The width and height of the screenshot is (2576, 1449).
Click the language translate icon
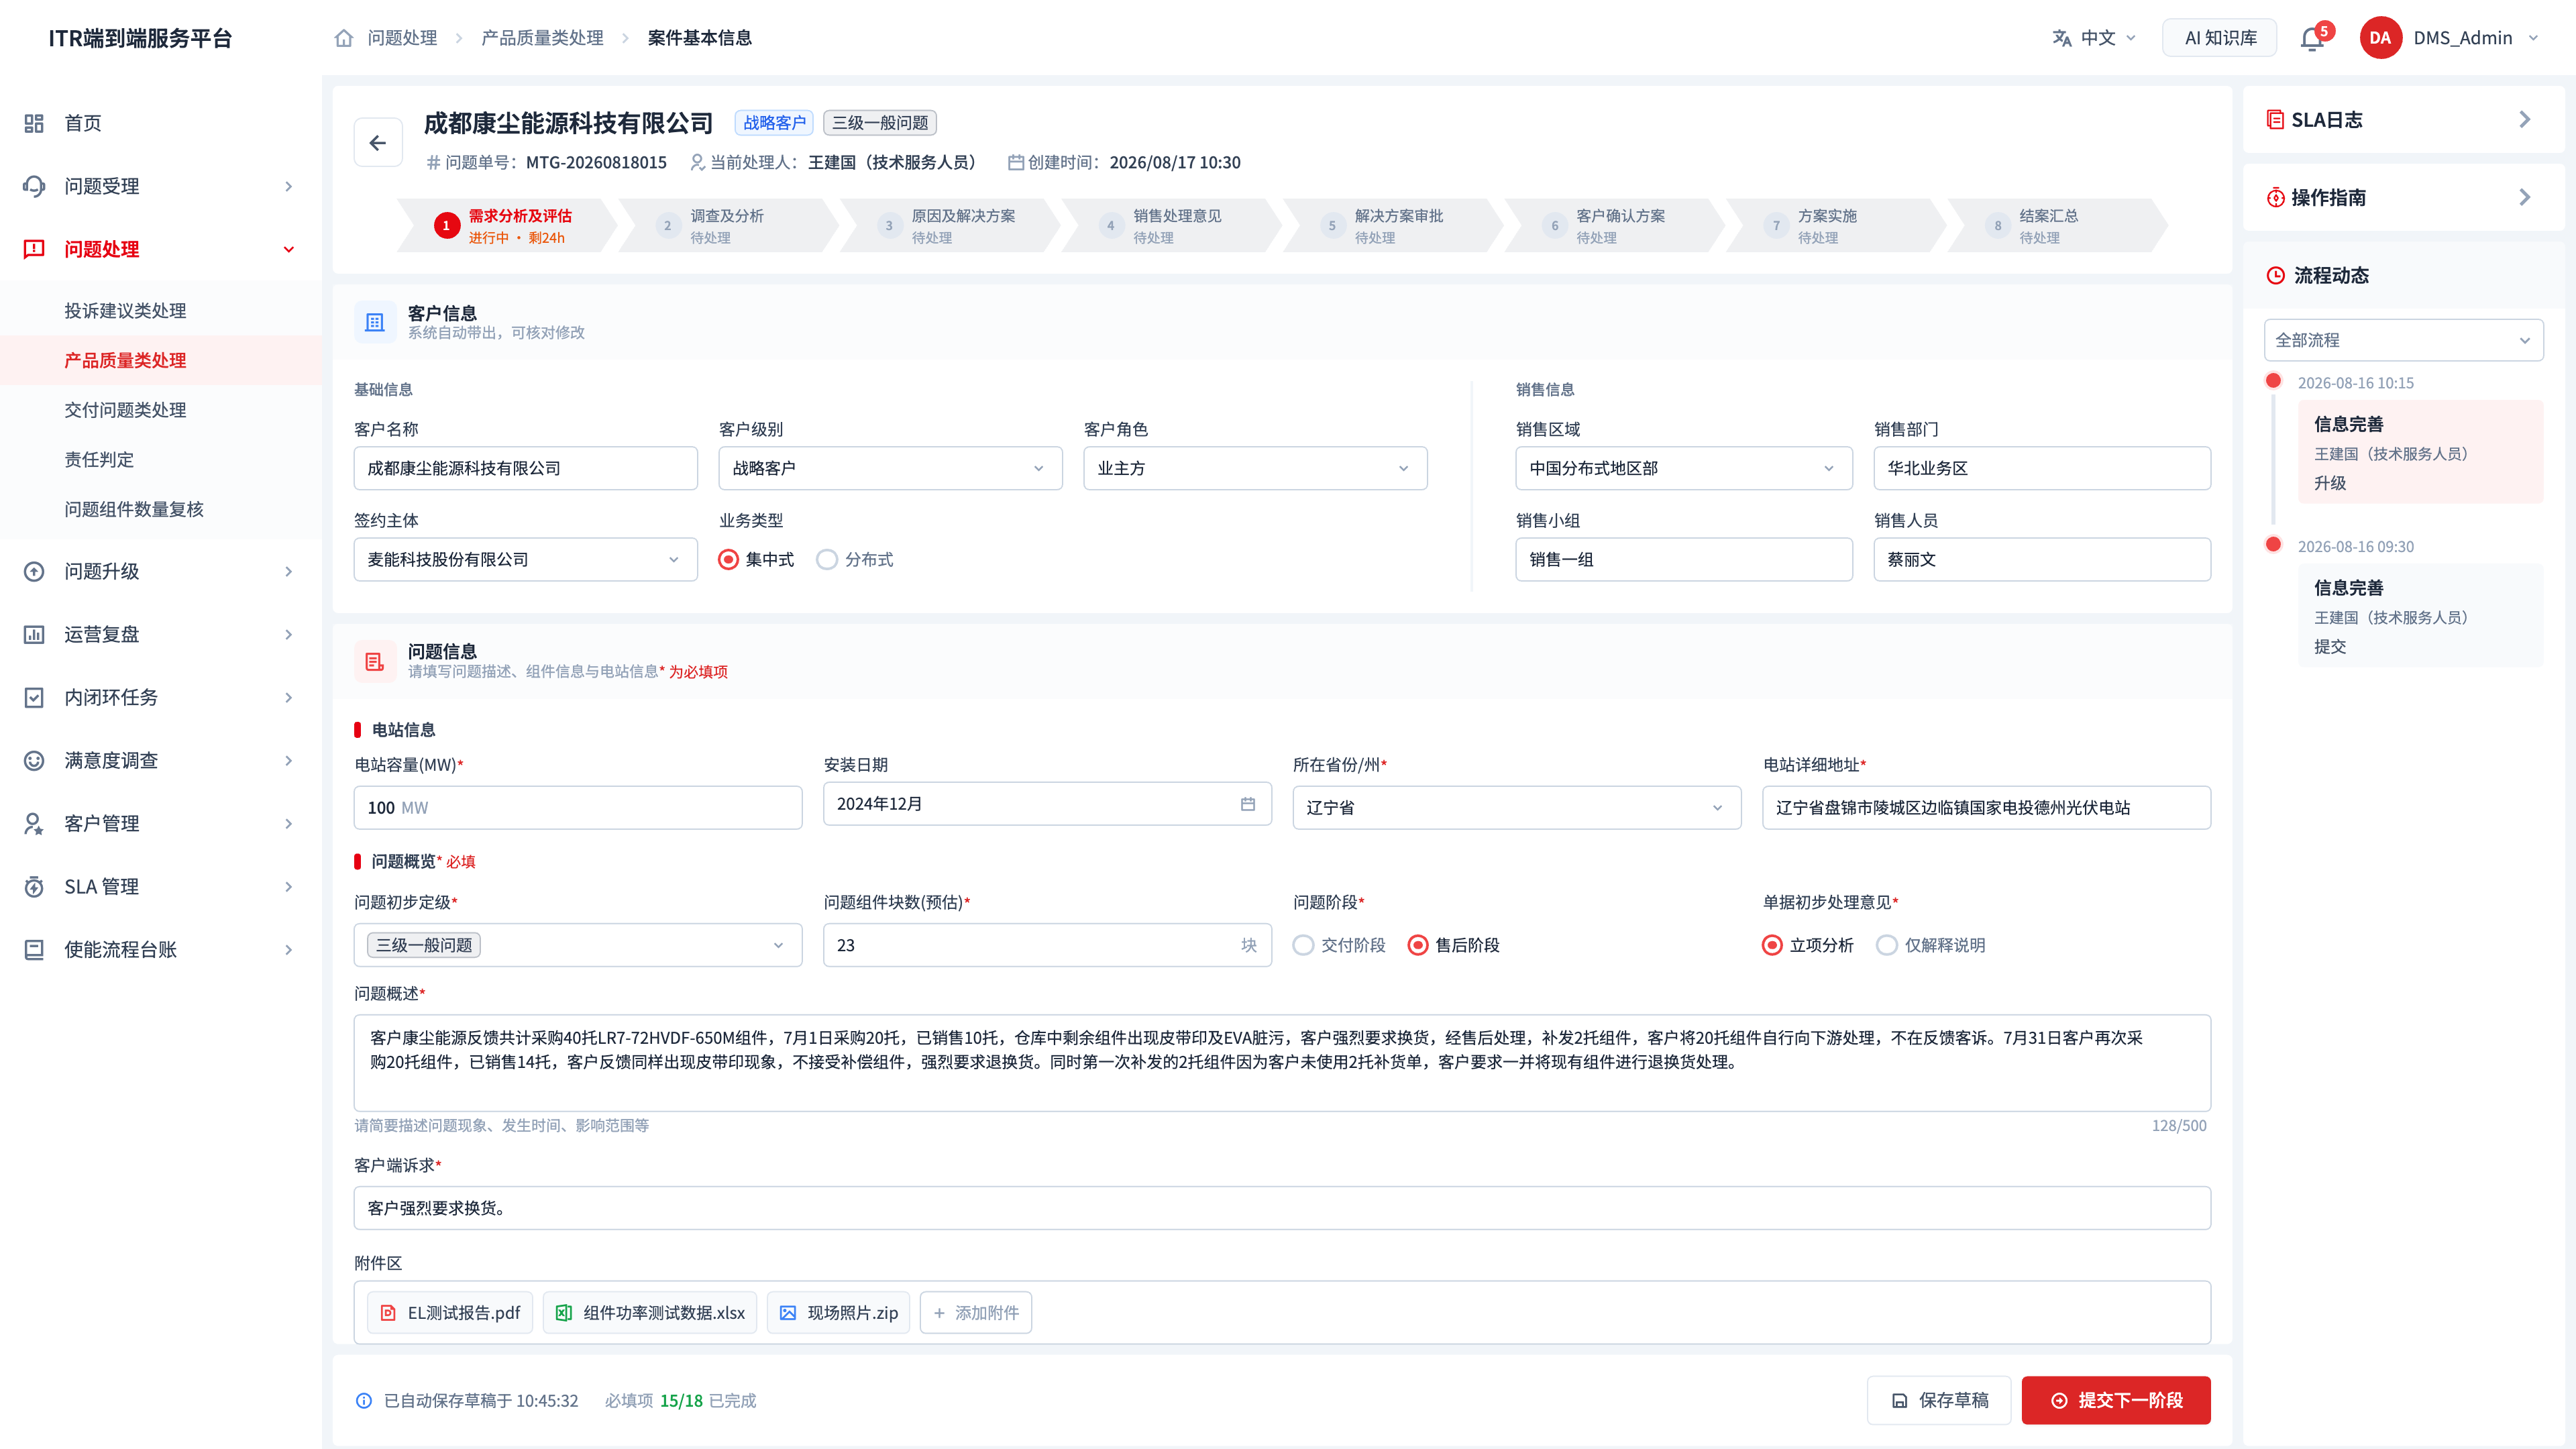click(x=2061, y=38)
